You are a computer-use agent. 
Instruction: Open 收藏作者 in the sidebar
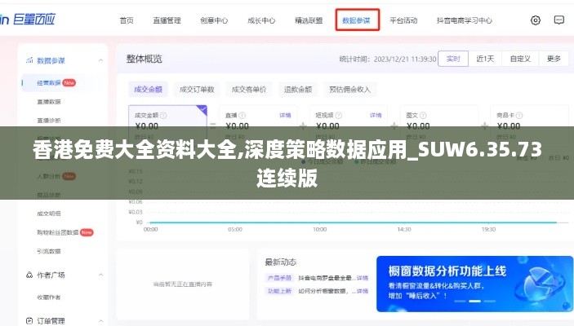point(49,297)
